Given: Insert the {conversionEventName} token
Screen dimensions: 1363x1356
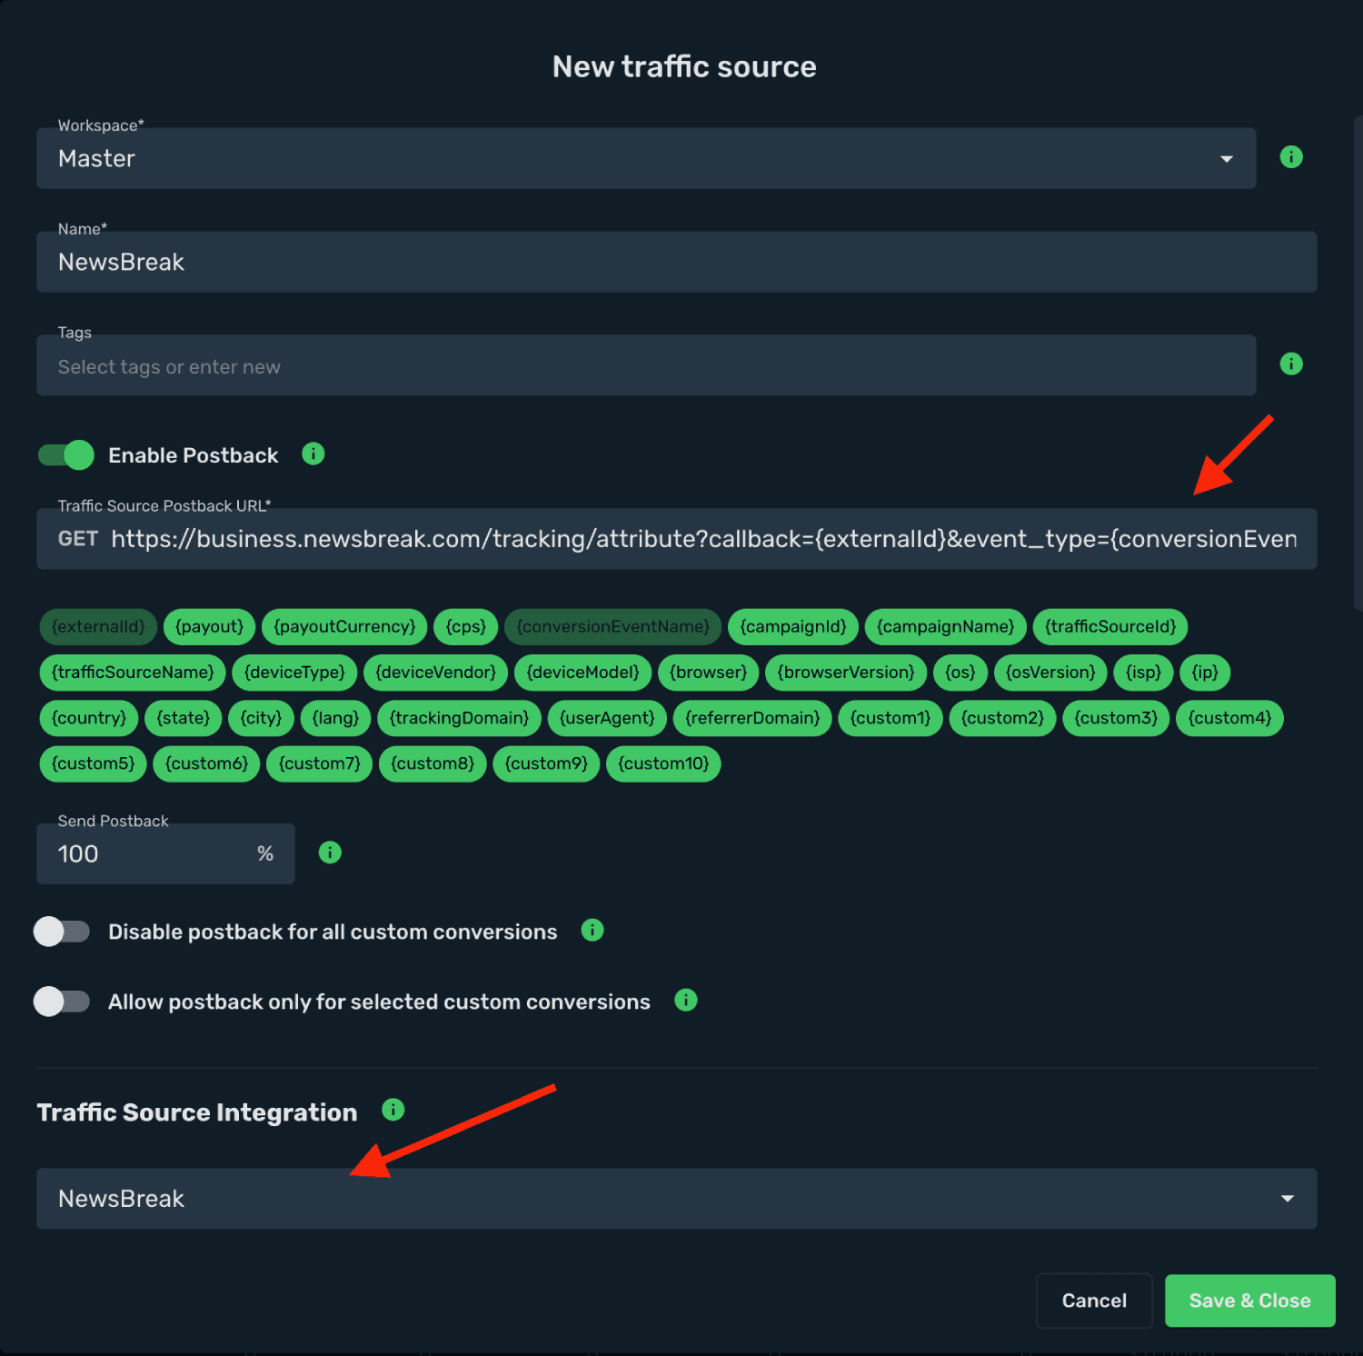Looking at the screenshot, I should click(612, 627).
